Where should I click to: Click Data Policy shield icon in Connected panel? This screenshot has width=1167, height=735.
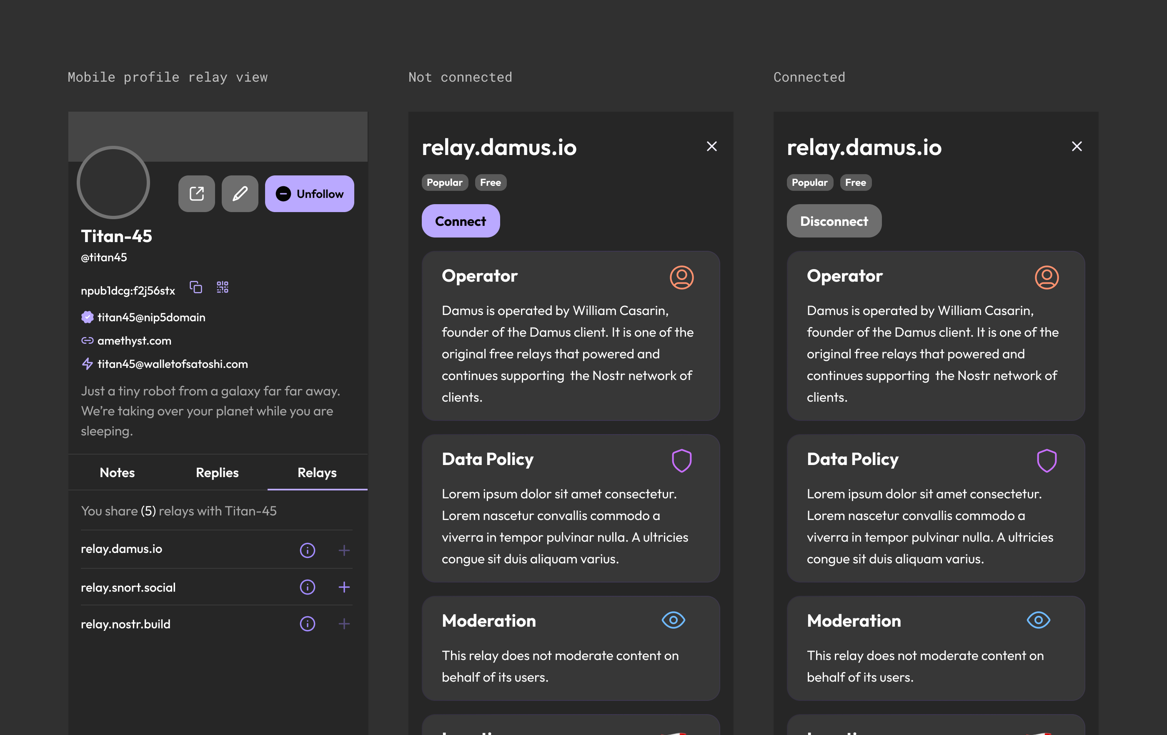[x=1046, y=461]
